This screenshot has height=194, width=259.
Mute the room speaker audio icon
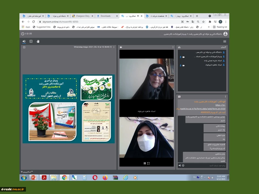(24, 41)
